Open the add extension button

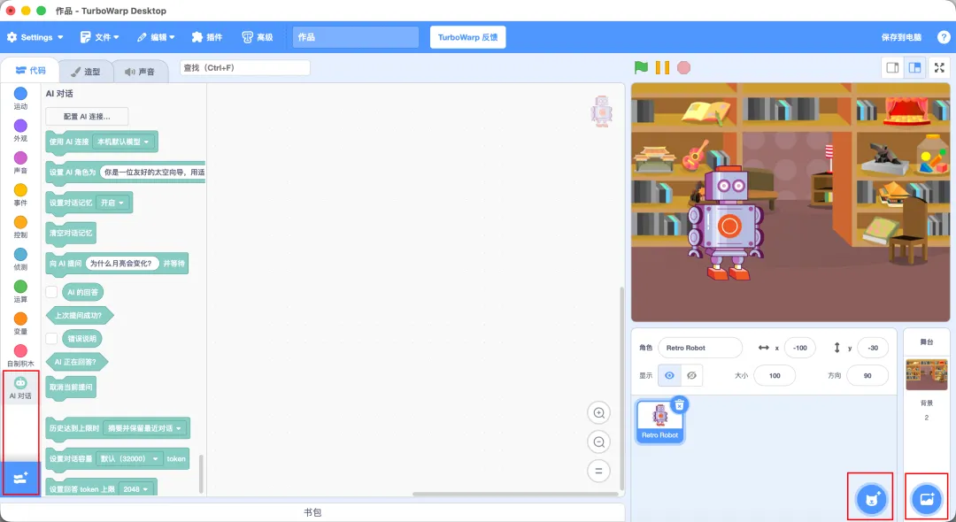click(20, 478)
